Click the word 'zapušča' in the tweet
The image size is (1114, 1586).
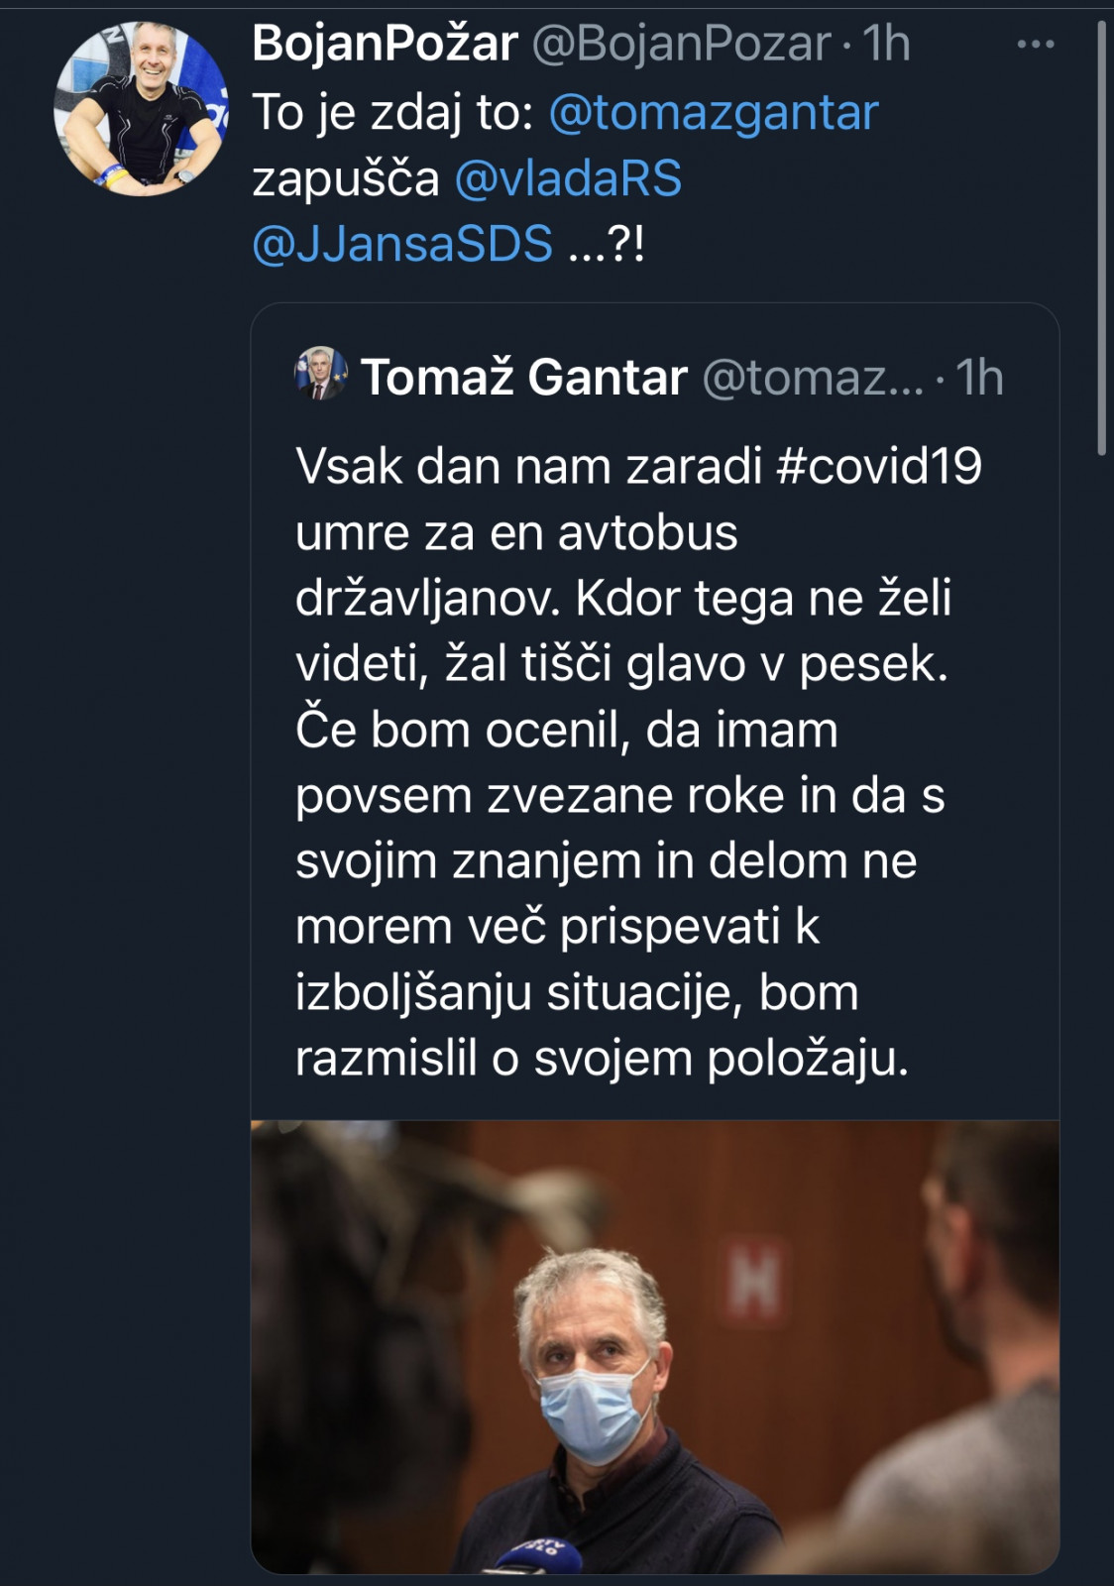tap(345, 178)
